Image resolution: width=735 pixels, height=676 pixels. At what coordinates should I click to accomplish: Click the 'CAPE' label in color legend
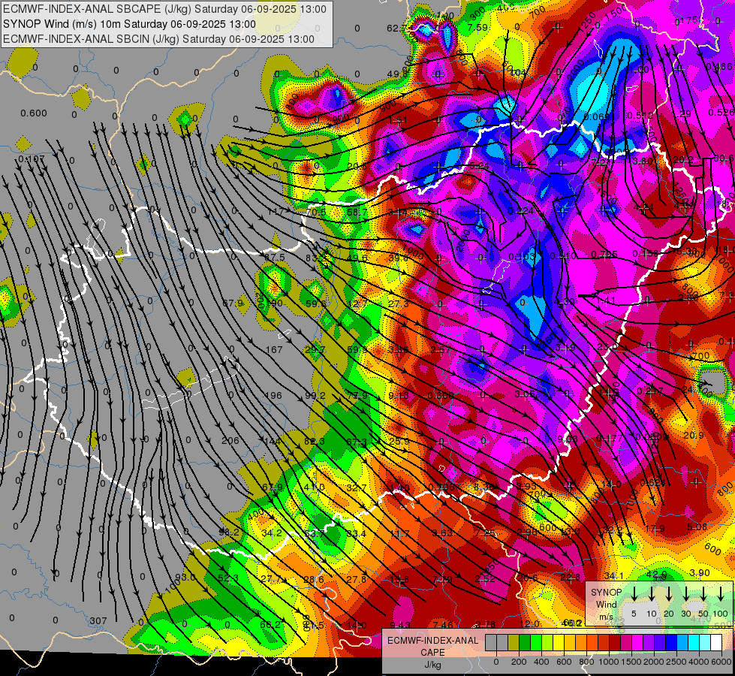pyautogui.click(x=432, y=653)
